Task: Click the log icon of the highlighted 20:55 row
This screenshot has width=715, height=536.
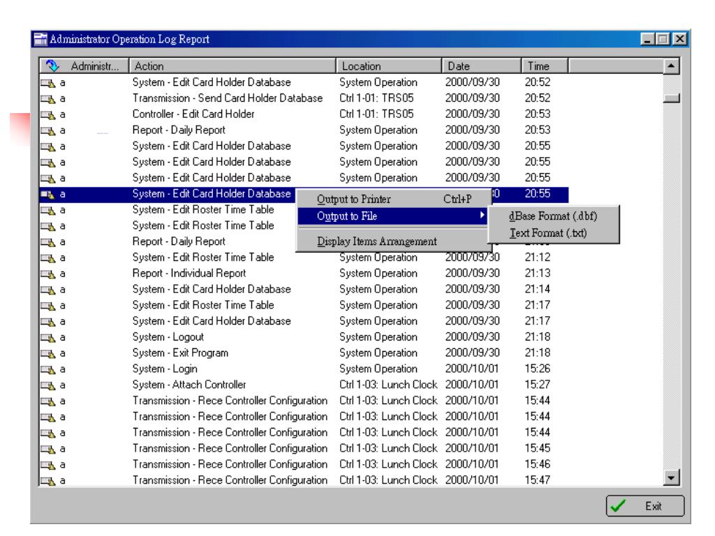Action: pyautogui.click(x=48, y=195)
